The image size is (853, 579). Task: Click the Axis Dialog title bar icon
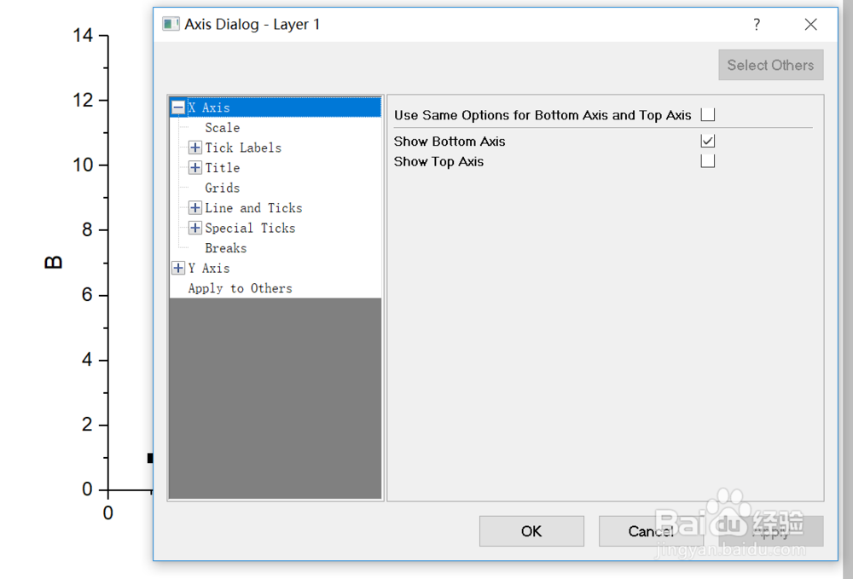point(171,24)
